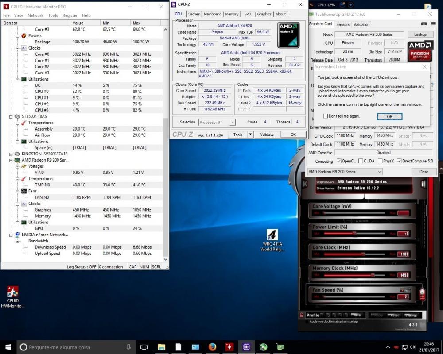443x354 pixels.
Task: Enable the CUDA checkbox in GPU-Z
Action: point(362,161)
